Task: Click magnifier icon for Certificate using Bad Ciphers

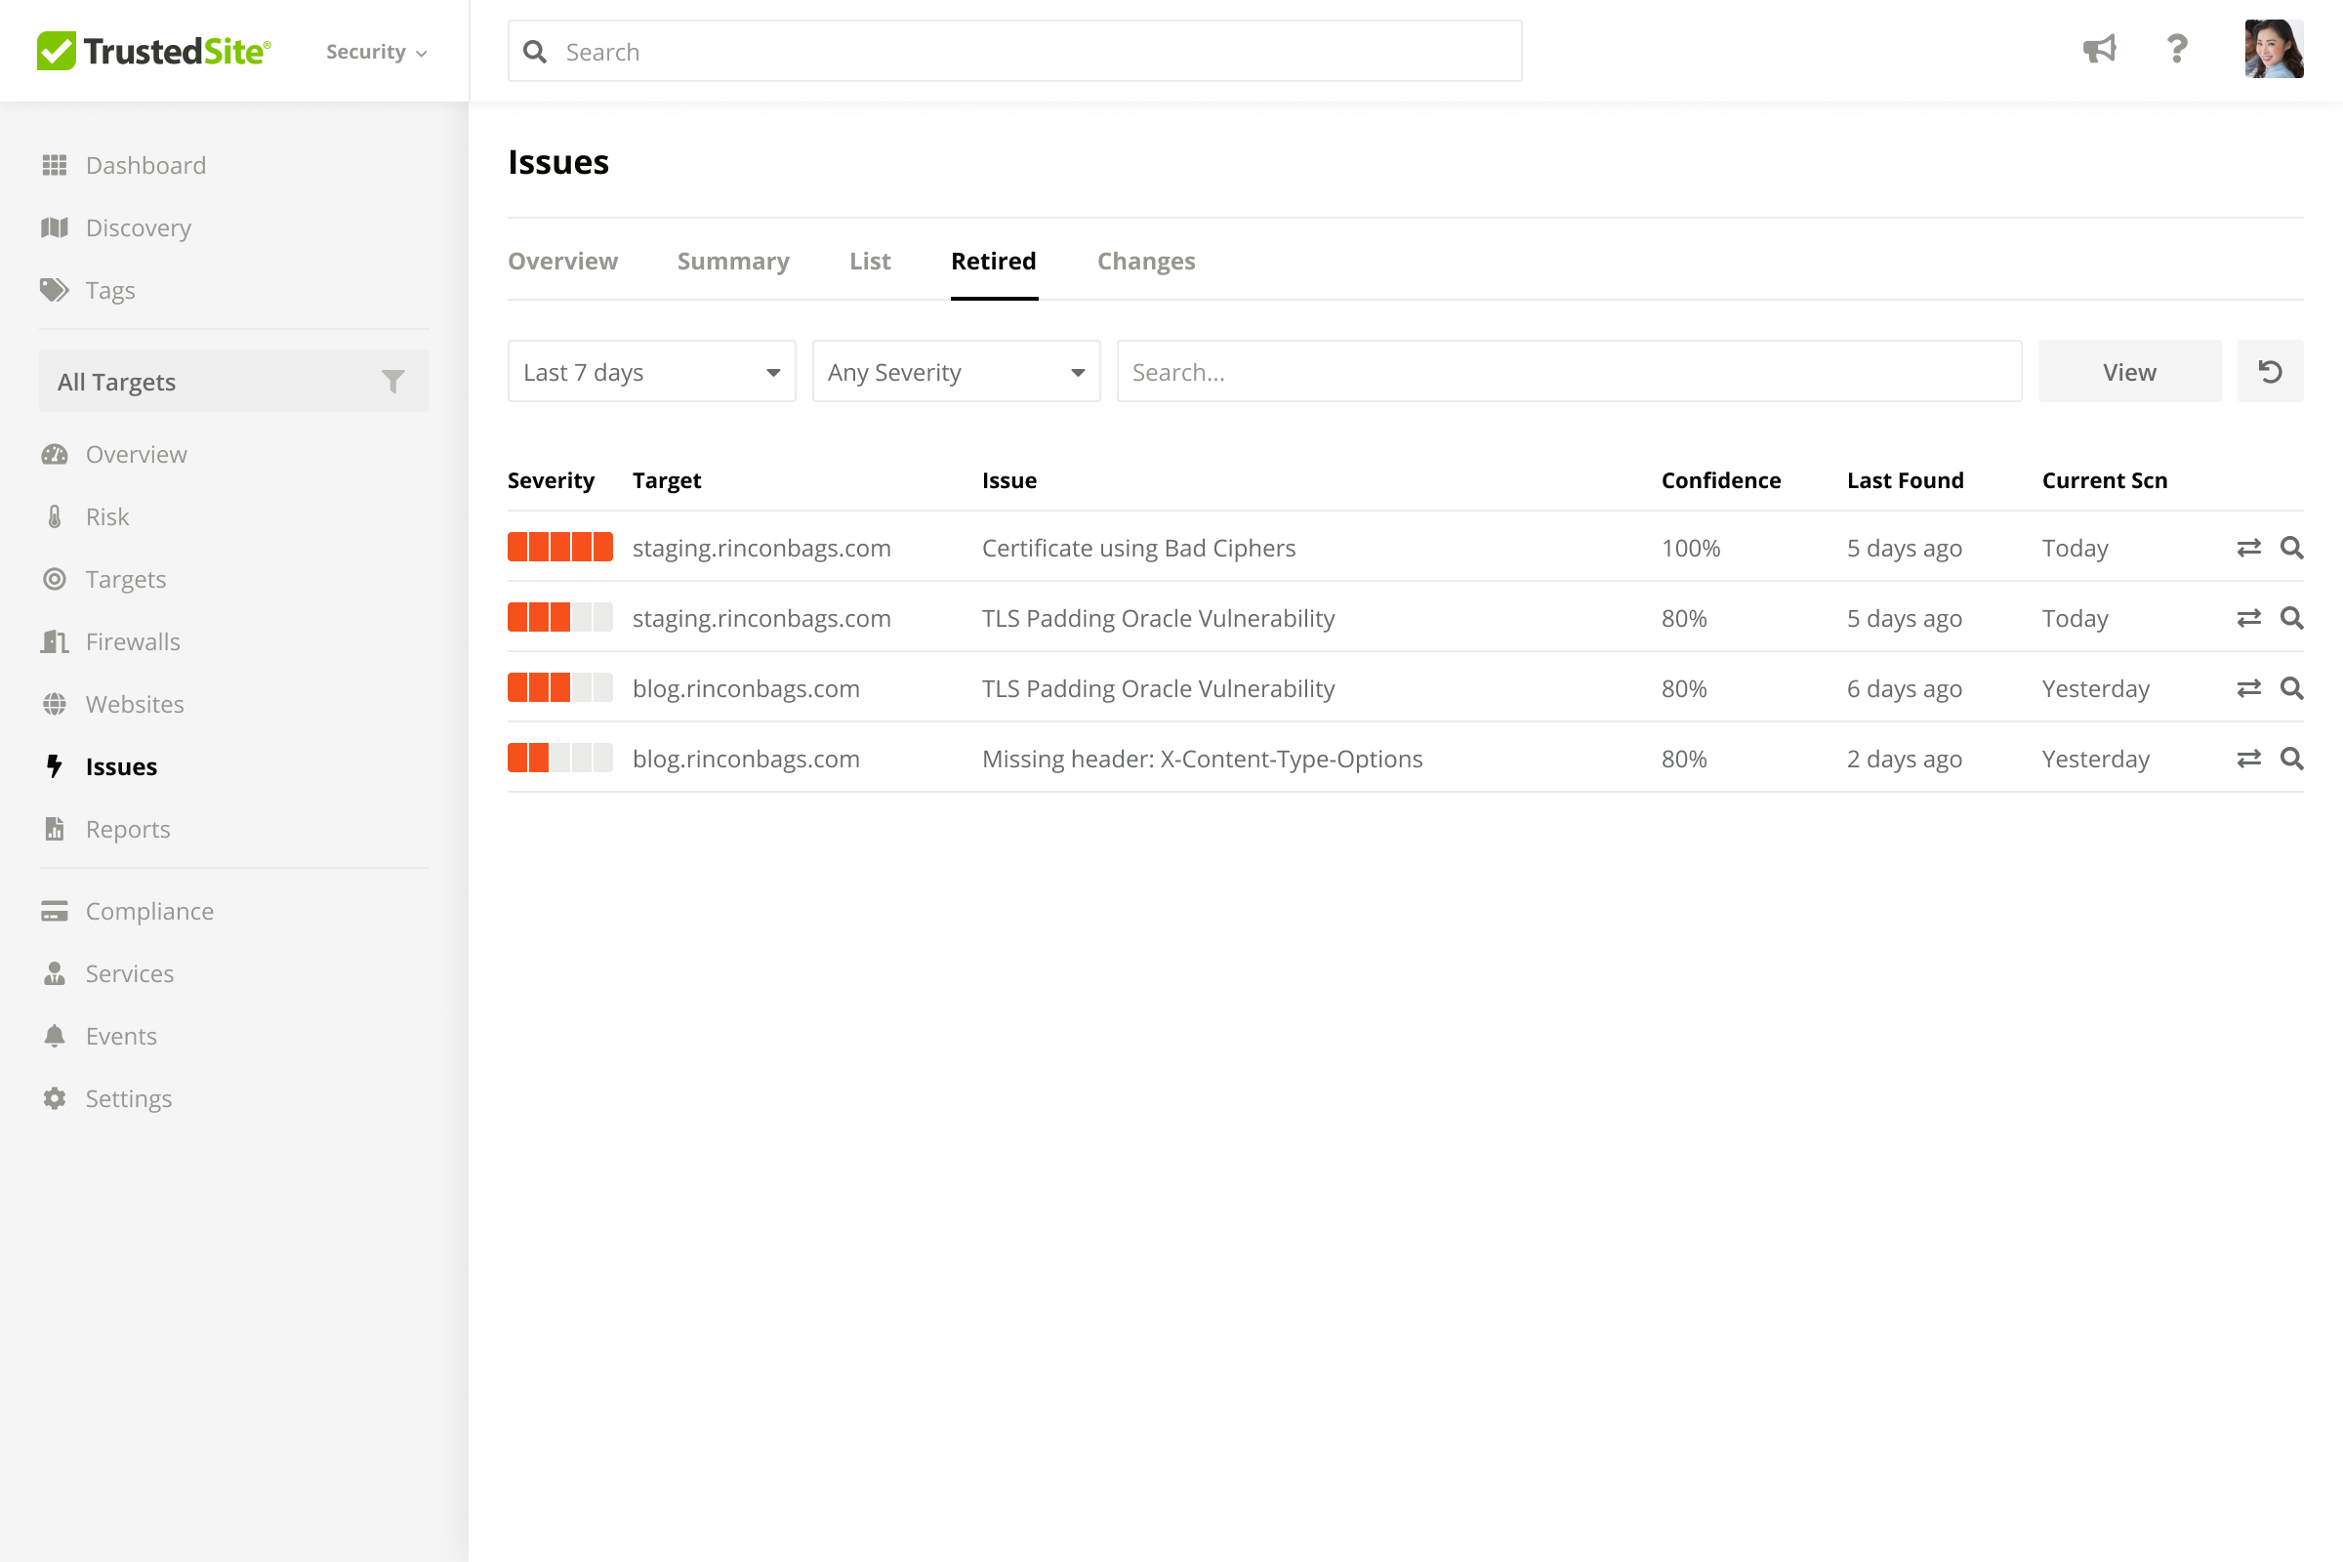Action: [2291, 548]
